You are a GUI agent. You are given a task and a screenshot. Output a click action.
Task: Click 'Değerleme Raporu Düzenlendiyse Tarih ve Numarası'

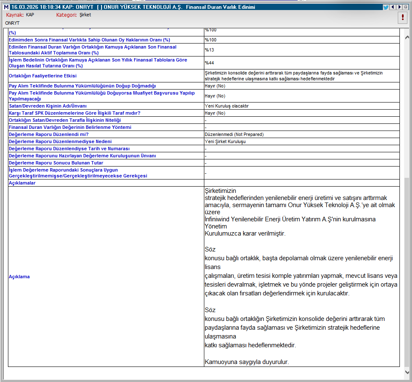point(69,149)
